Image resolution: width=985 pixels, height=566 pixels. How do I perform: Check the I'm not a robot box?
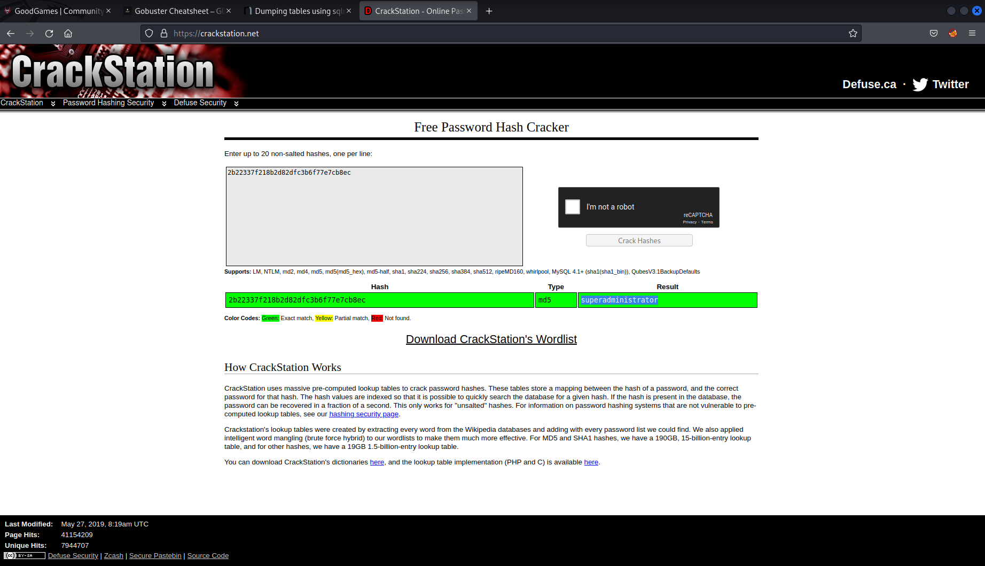coord(573,207)
